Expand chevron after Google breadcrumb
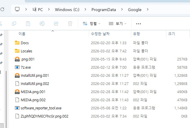The width and height of the screenshot is (190, 128). click(x=147, y=9)
